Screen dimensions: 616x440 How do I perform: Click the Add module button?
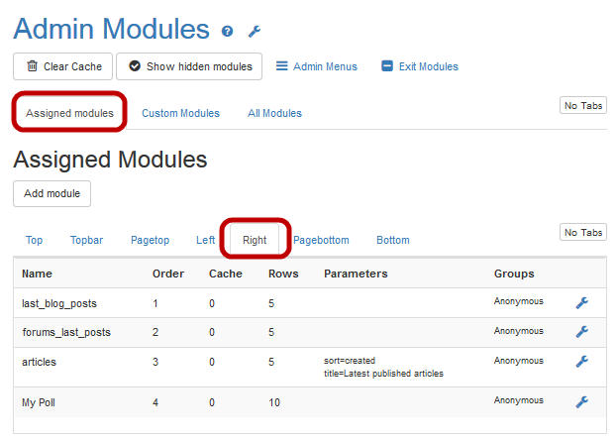51,193
